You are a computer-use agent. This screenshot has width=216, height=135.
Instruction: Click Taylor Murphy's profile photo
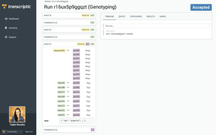(x=17, y=114)
